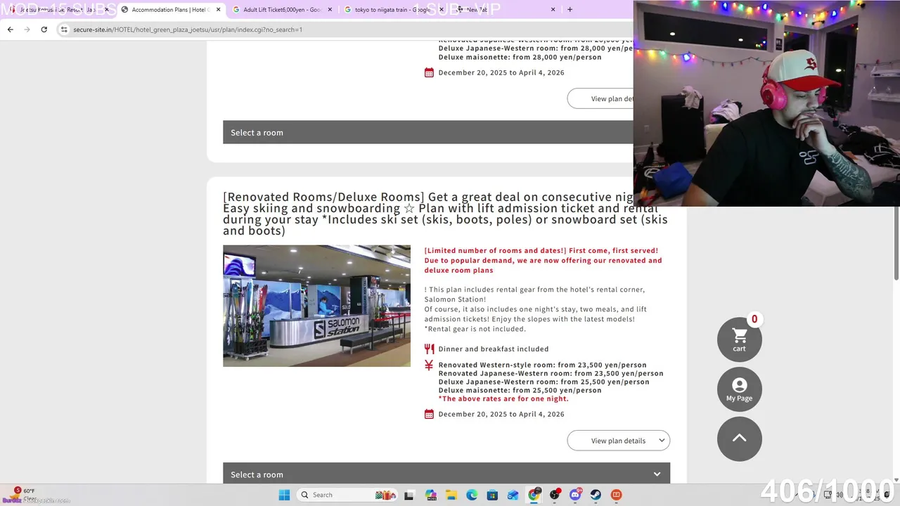The image size is (900, 506).
Task: Click upper 'December 20, 2025 to April 4, 2026'
Action: [x=501, y=72]
